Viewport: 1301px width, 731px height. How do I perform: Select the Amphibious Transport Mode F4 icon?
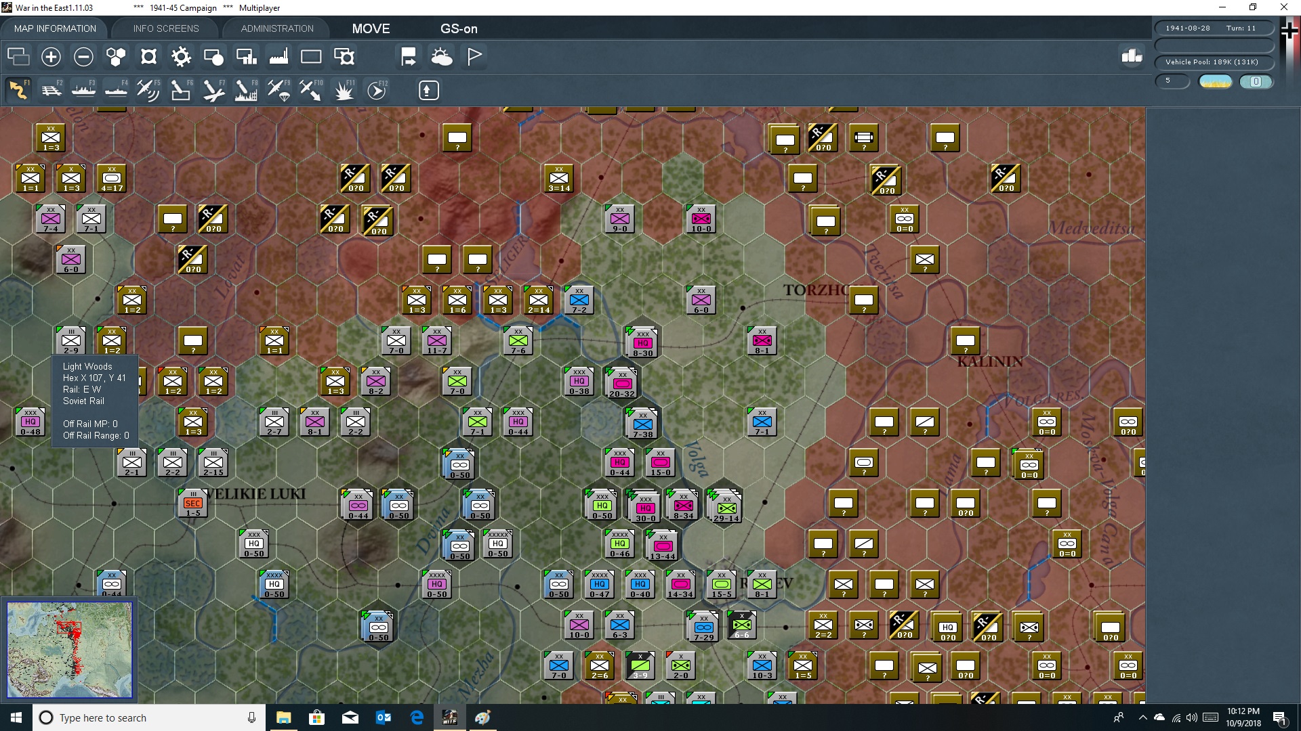117,90
